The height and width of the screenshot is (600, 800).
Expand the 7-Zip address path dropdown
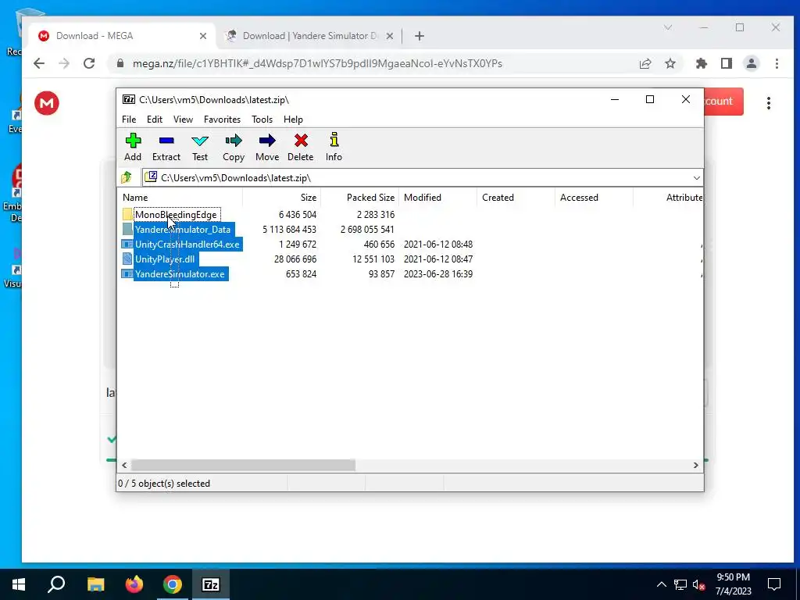click(696, 177)
